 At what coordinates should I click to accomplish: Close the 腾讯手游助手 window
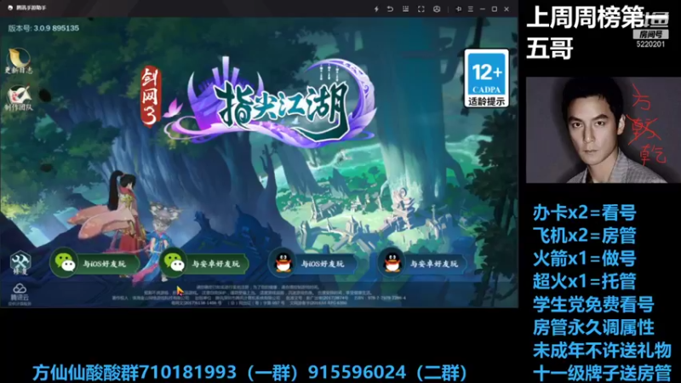tap(506, 9)
